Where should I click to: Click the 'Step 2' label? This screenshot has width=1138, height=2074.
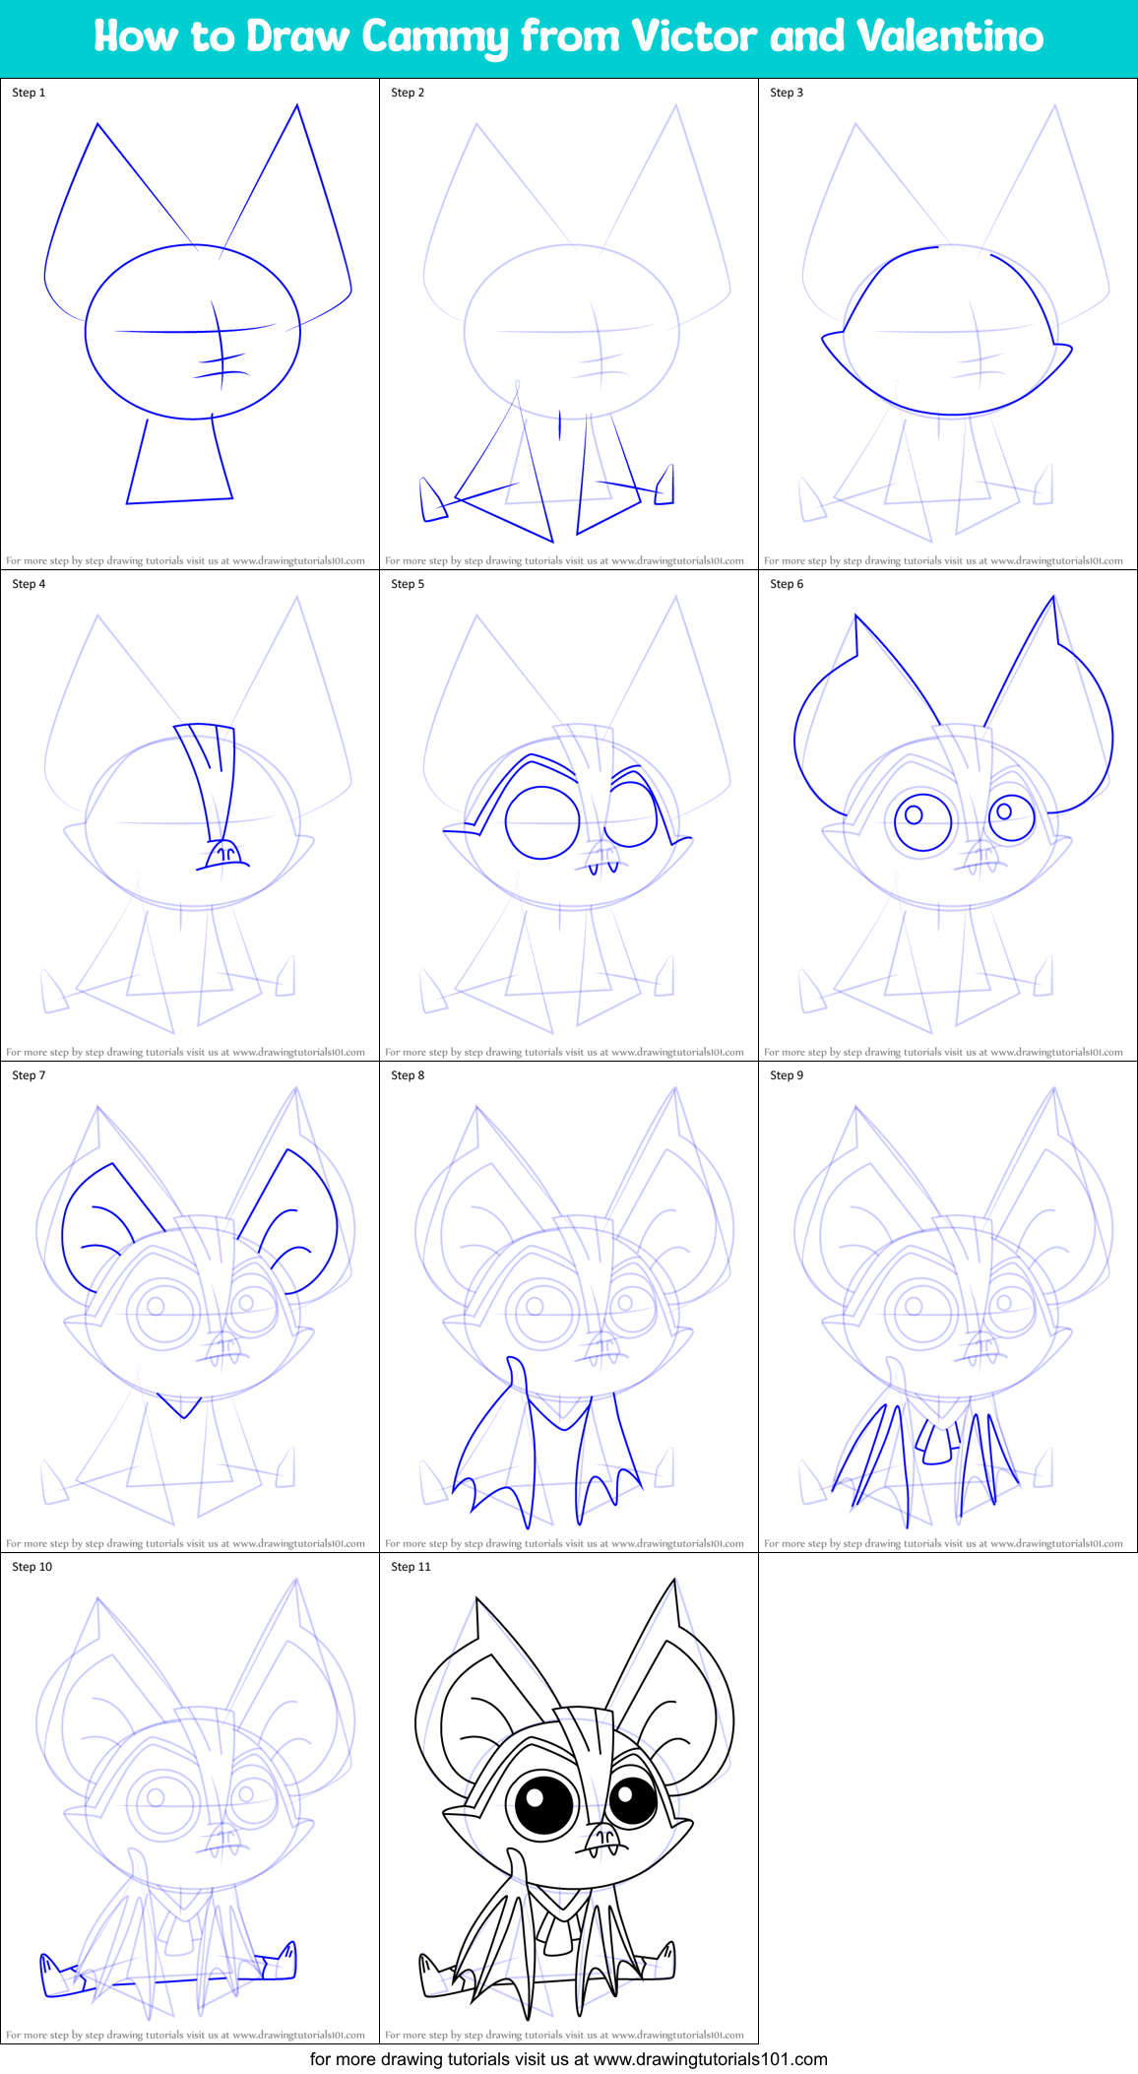click(408, 93)
